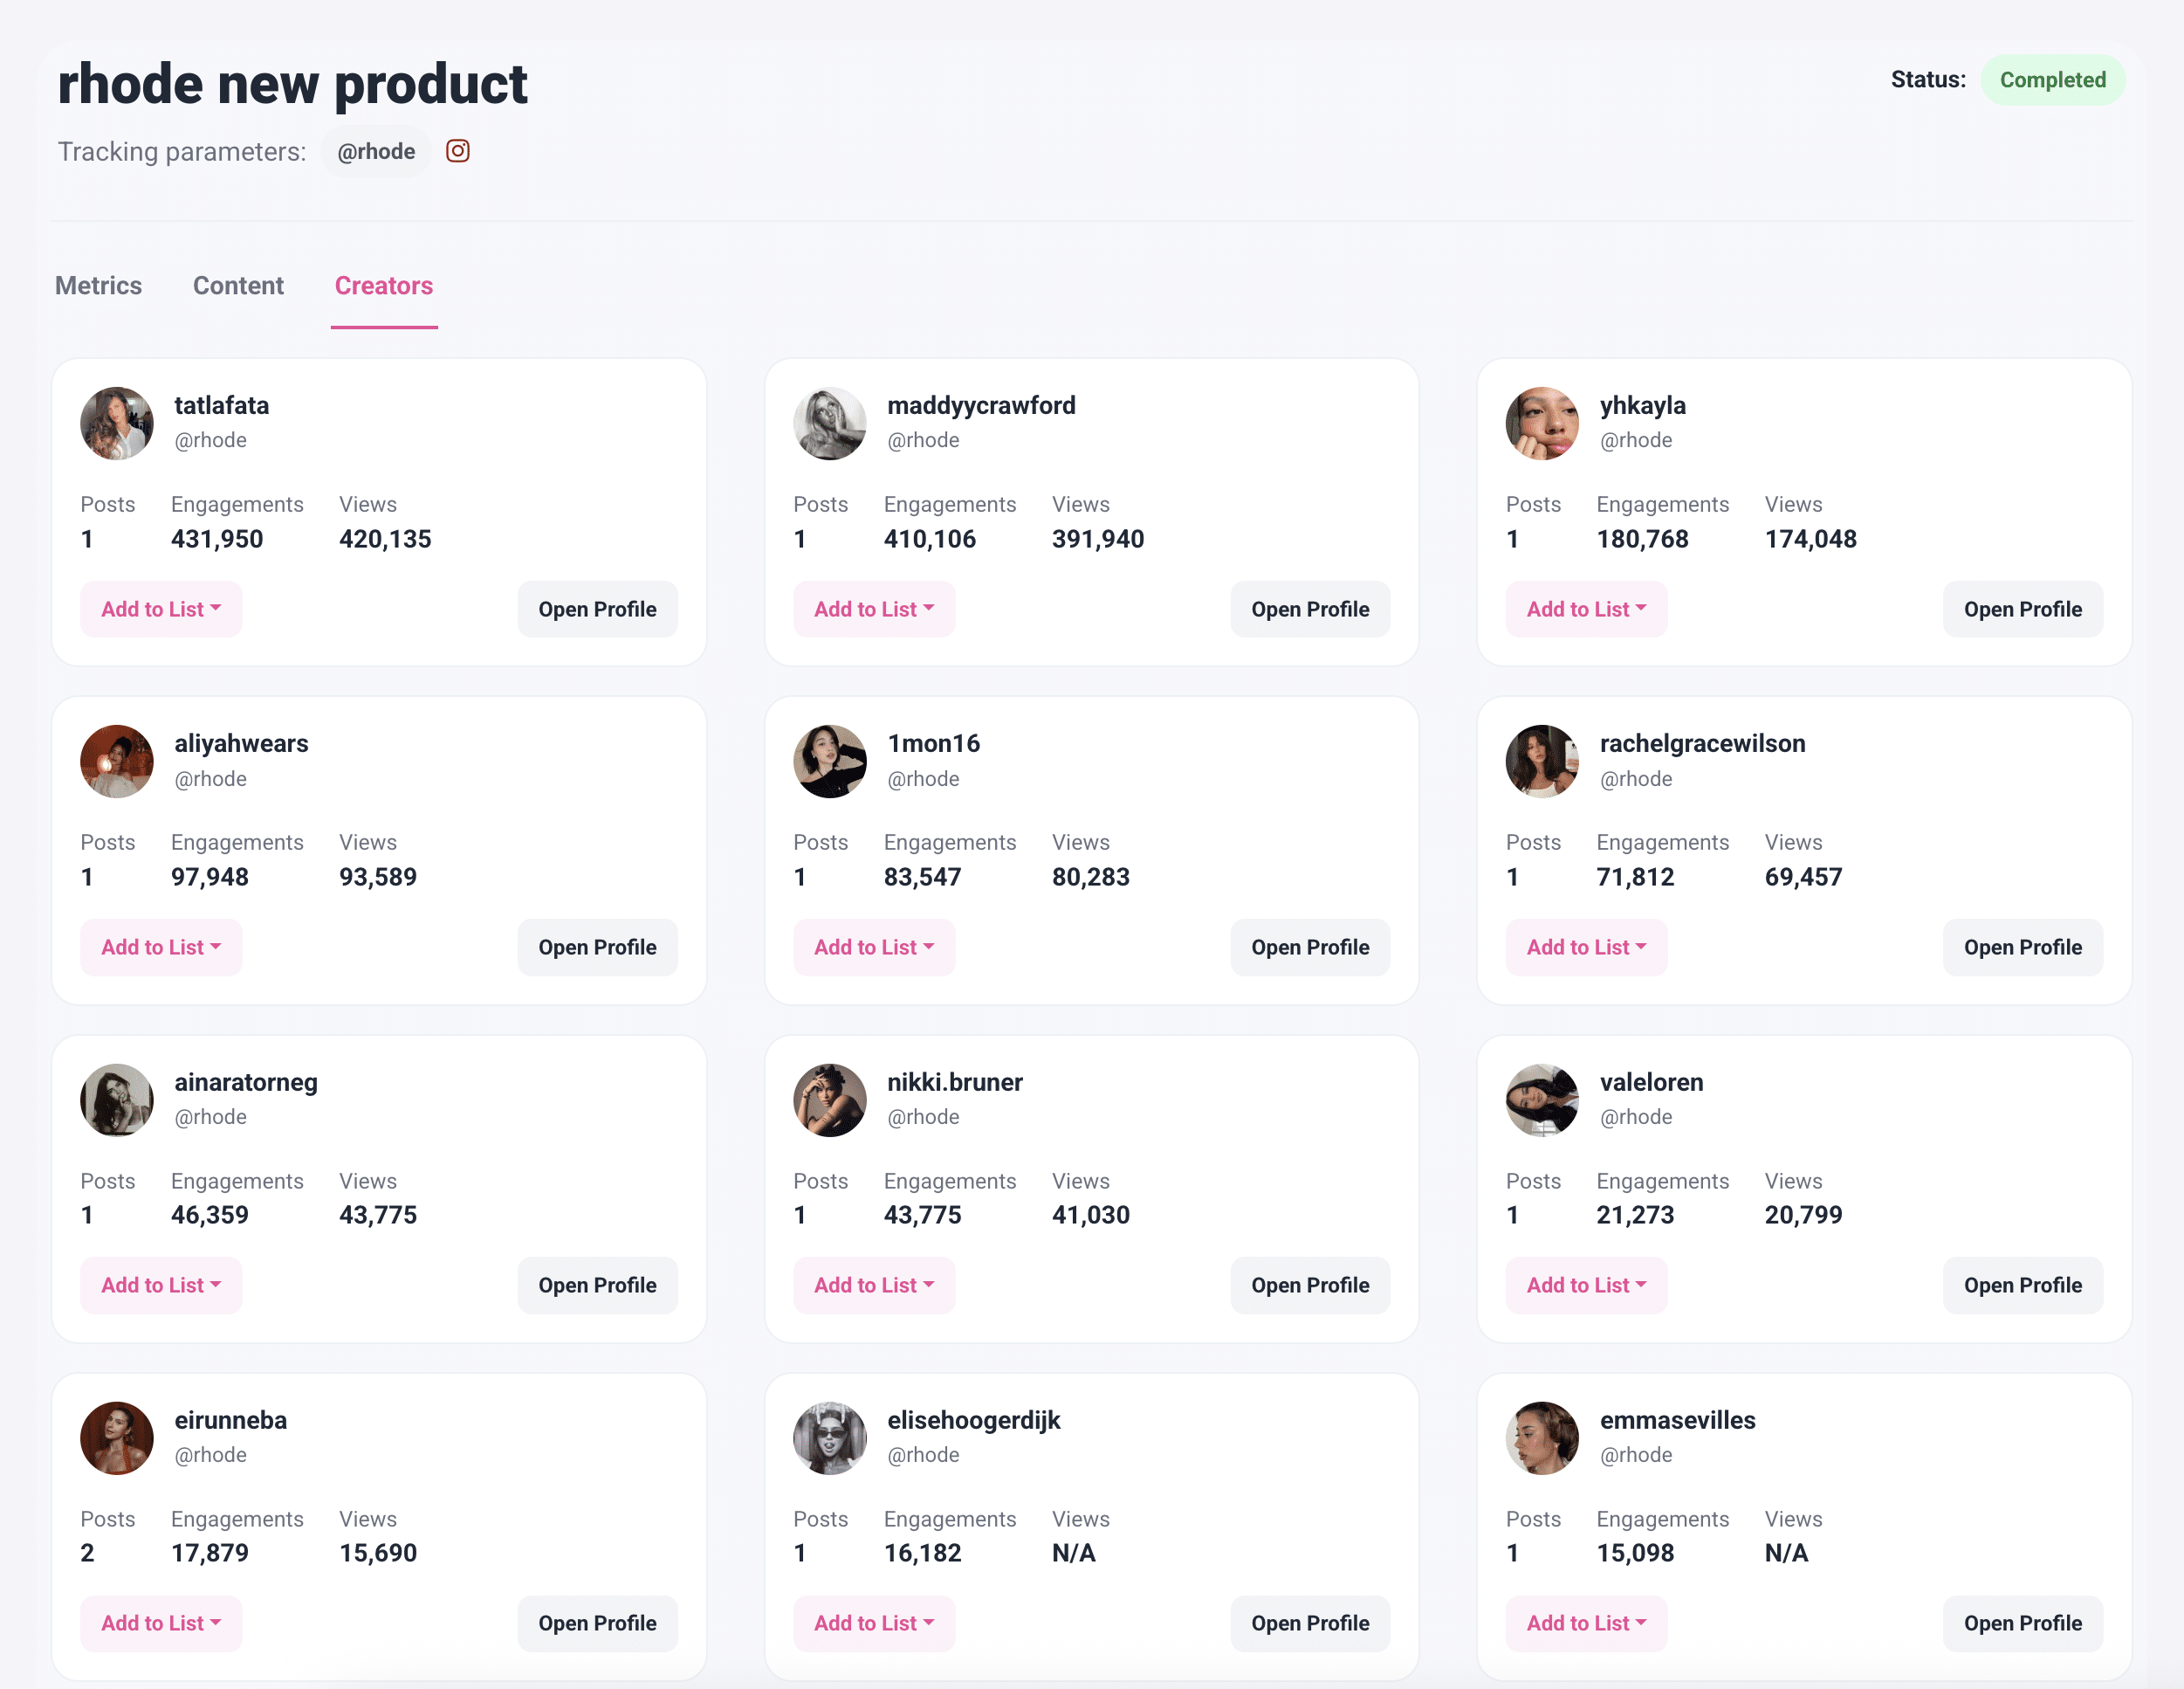The image size is (2184, 1689).
Task: Click aliyahwears' avatar thumbnail
Action: pyautogui.click(x=117, y=762)
